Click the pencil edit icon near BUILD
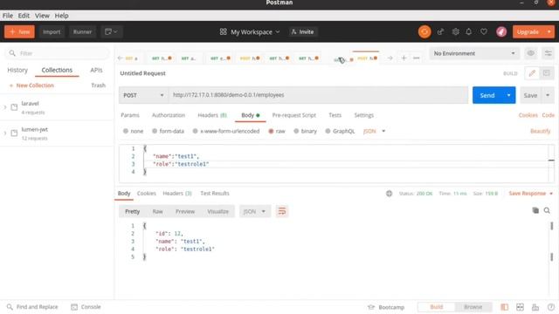Screen dimensions: 559x314 (532, 73)
